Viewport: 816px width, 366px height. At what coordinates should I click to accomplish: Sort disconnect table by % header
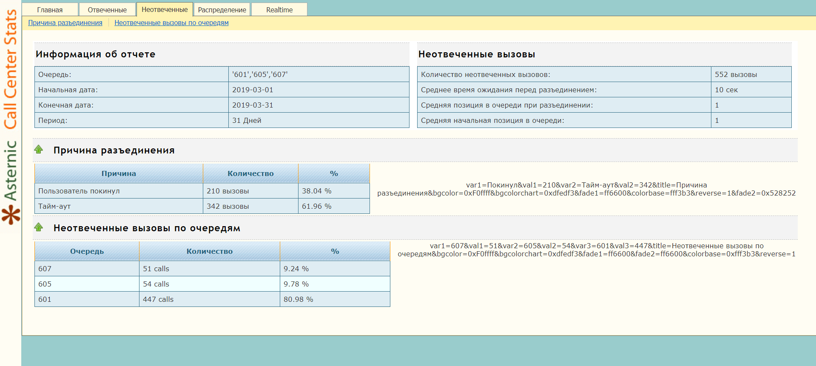point(334,173)
